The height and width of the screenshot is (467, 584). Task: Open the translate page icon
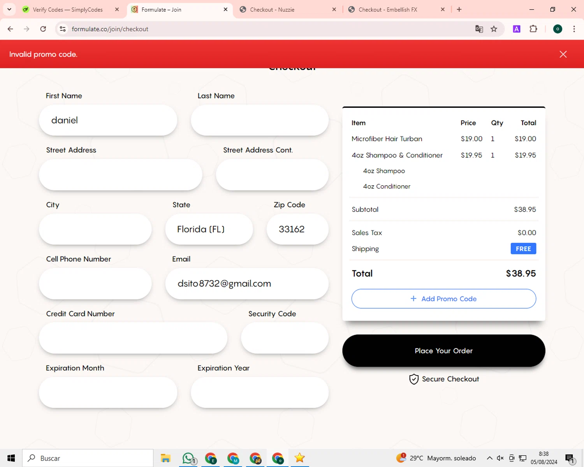(479, 29)
